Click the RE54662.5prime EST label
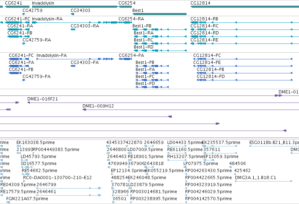This screenshot has width=299, height=204. [39, 171]
